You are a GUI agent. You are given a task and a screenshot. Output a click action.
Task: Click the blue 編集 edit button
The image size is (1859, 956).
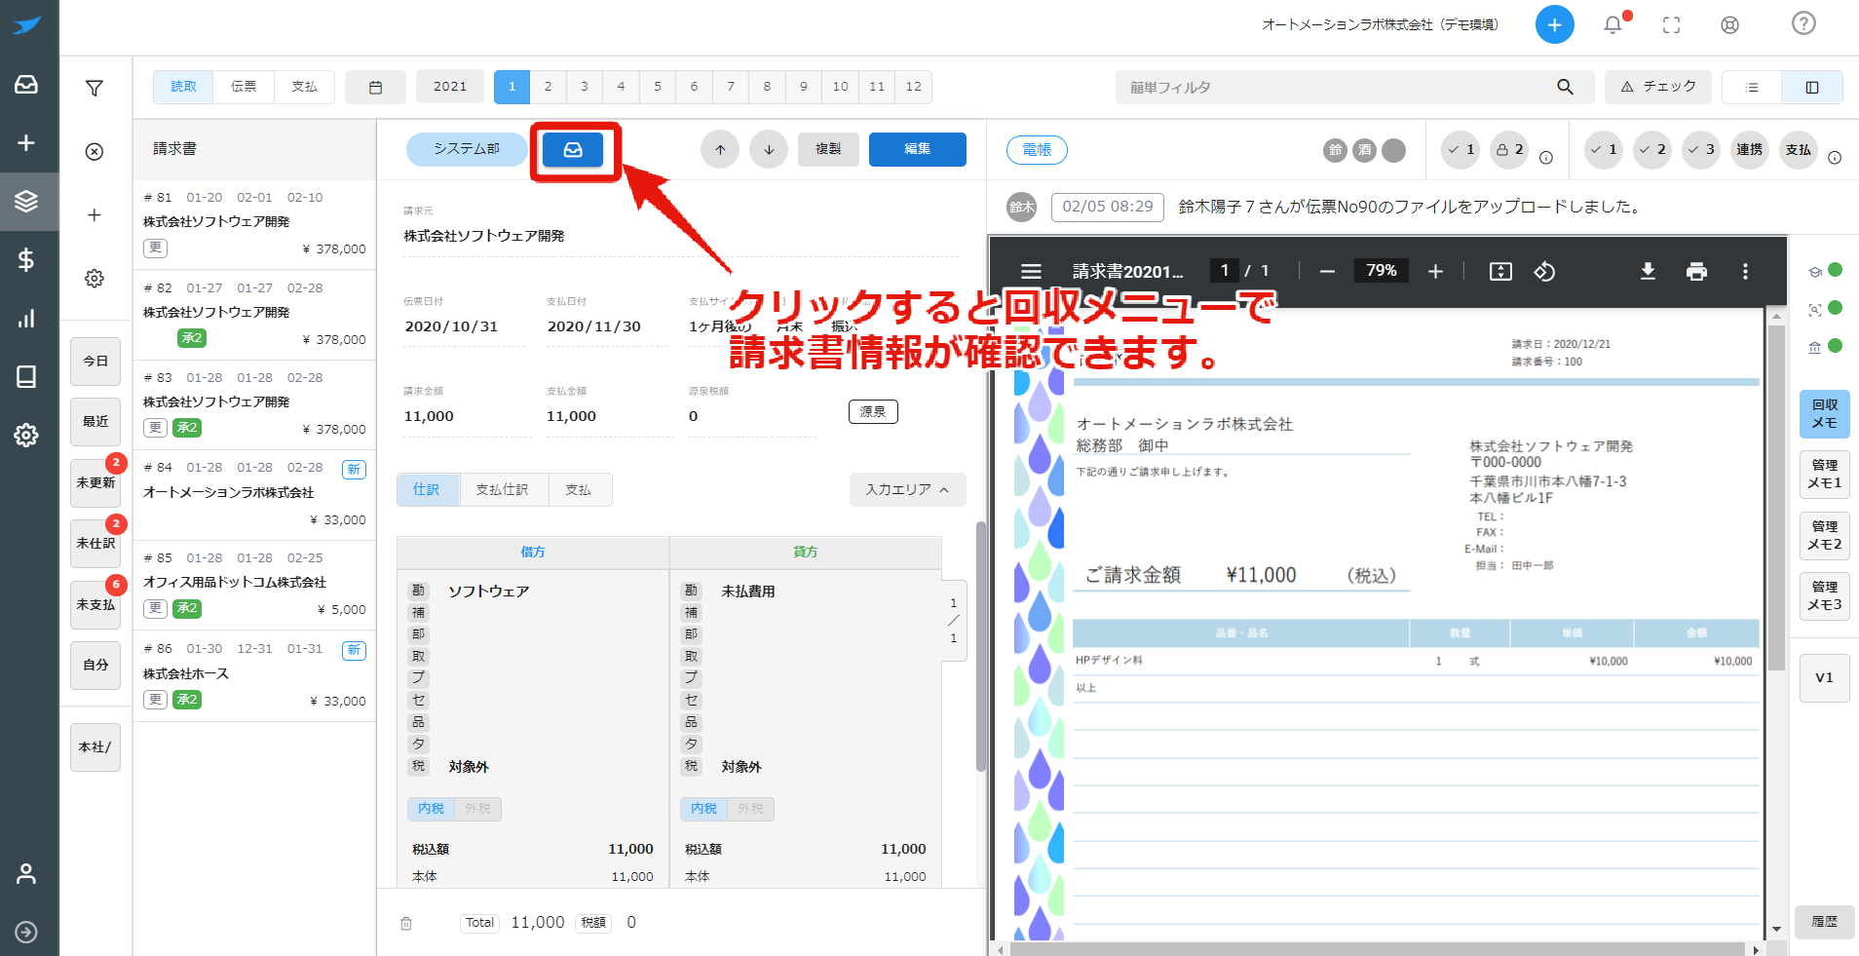(918, 149)
